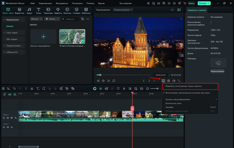Open the Импорт dropdown
Viewport: 234px width, 148px height.
[x=36, y=19]
